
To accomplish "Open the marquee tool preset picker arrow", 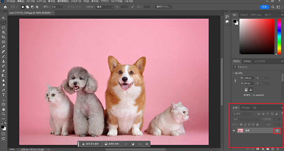I will coord(17,7).
